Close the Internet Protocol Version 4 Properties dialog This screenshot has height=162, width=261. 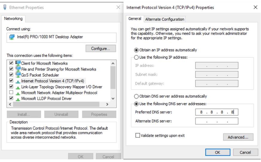(255, 7)
